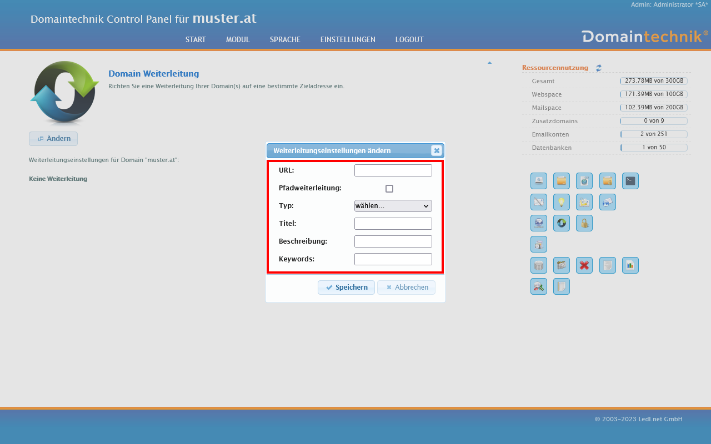Open the Typ dropdown
The image size is (711, 444).
click(393, 206)
